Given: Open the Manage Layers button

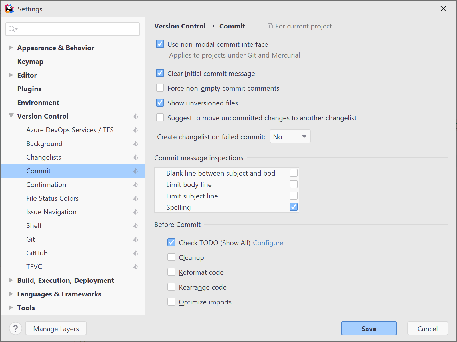Looking at the screenshot, I should (56, 328).
